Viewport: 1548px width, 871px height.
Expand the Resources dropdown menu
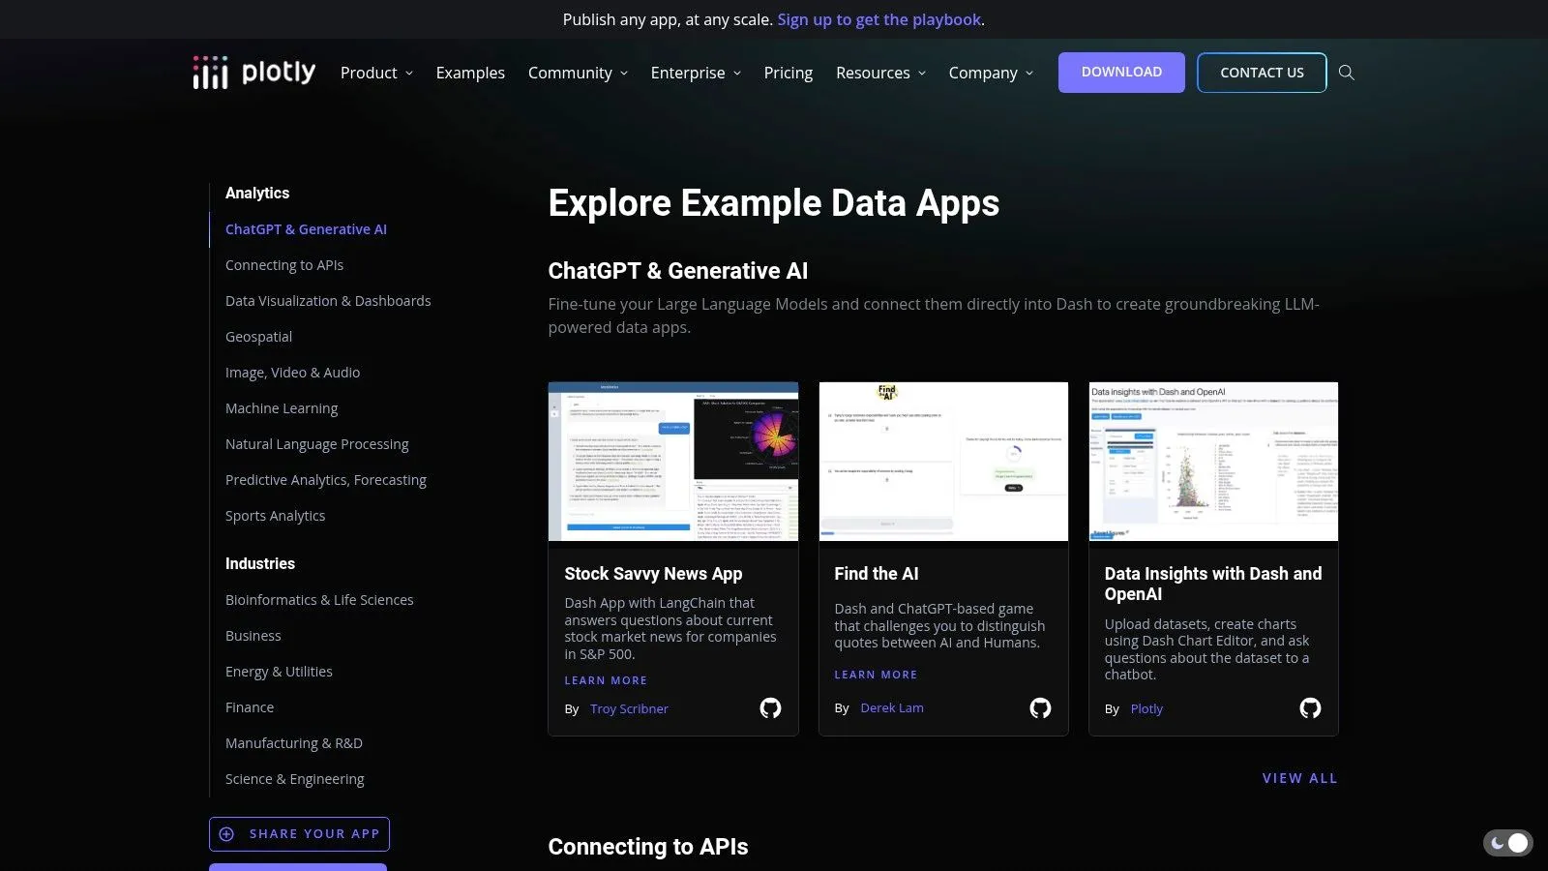(880, 73)
